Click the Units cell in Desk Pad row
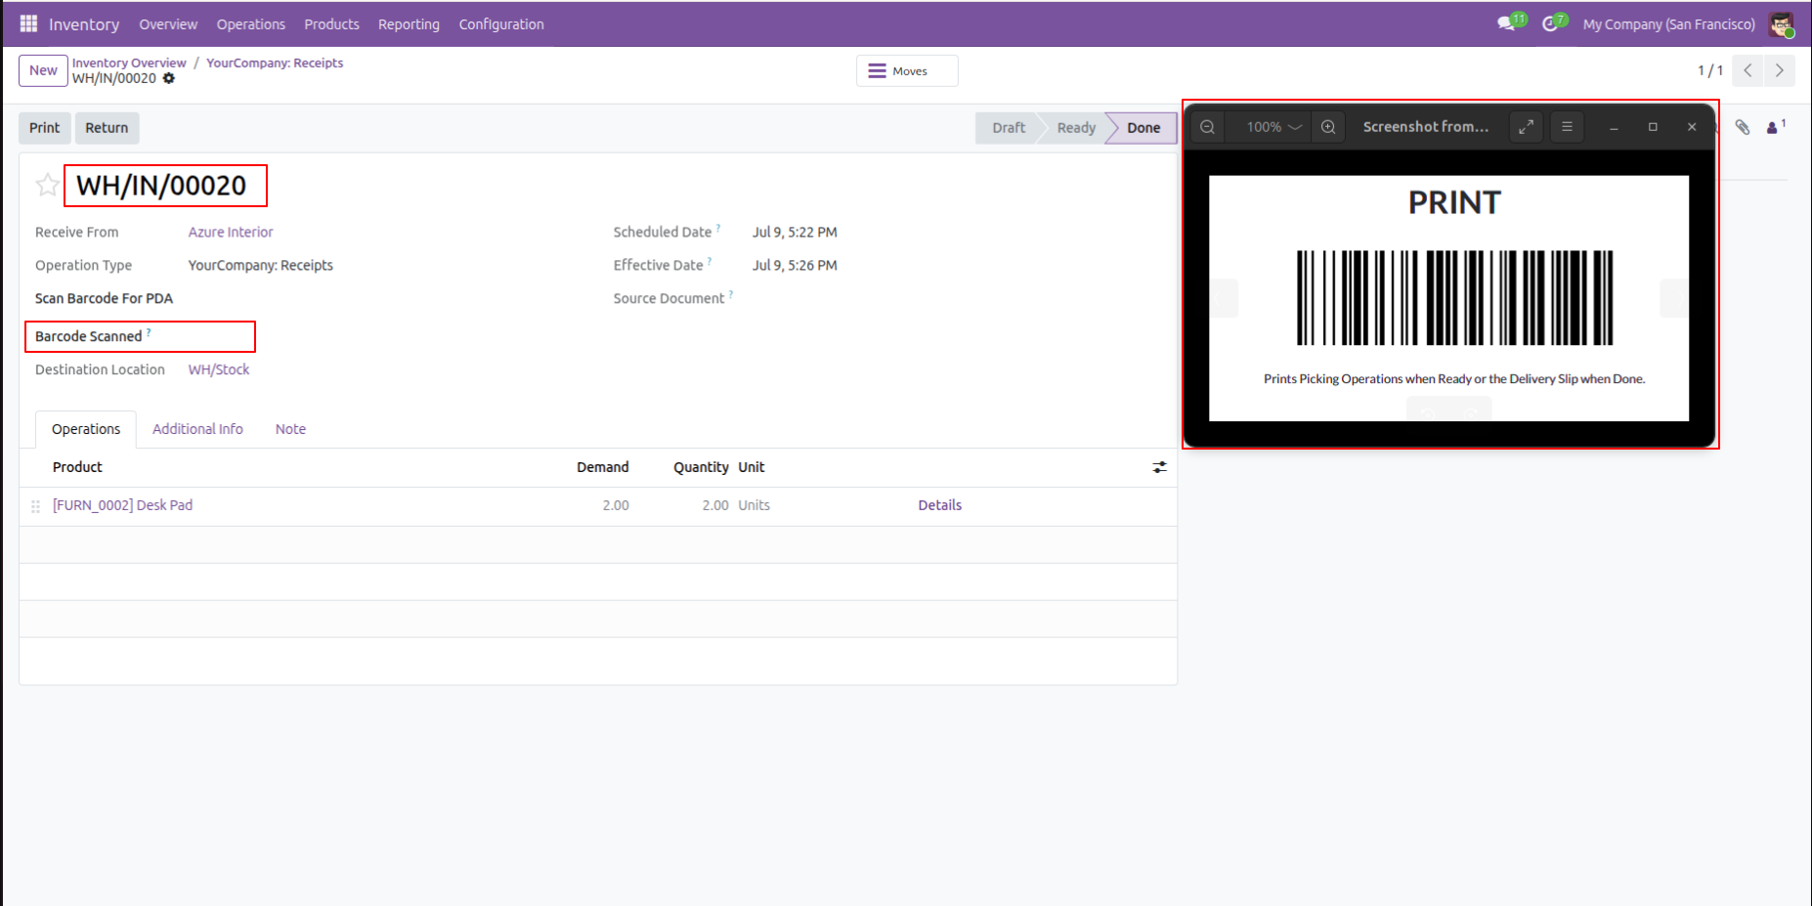Image resolution: width=1812 pixels, height=906 pixels. pyautogui.click(x=754, y=505)
